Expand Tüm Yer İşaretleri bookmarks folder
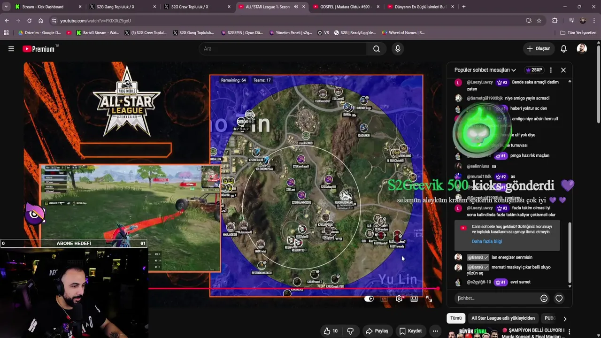 point(578,33)
